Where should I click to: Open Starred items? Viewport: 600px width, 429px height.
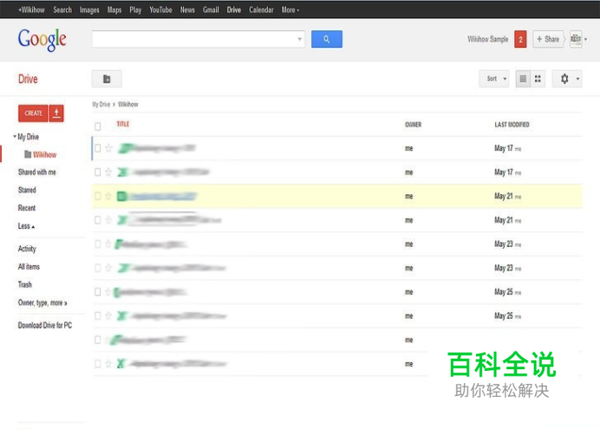[27, 190]
